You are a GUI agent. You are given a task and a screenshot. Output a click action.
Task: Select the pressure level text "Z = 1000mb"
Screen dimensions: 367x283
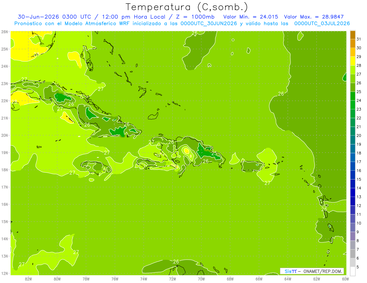tap(195, 17)
